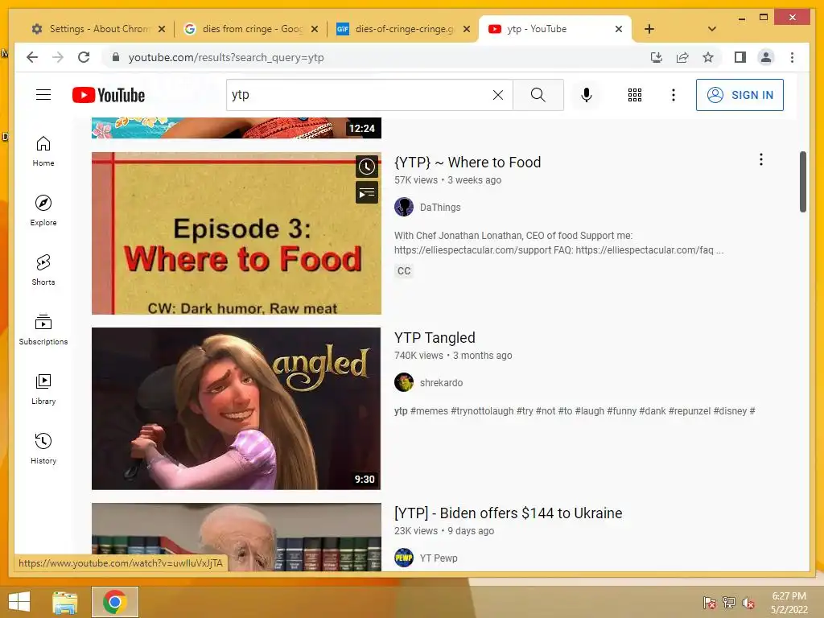This screenshot has width=824, height=618.
Task: Open Explore in the sidebar
Action: point(43,211)
